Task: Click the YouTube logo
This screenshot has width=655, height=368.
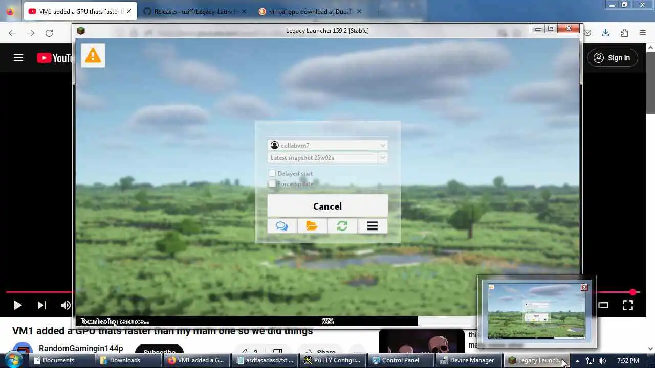Action: pos(55,58)
